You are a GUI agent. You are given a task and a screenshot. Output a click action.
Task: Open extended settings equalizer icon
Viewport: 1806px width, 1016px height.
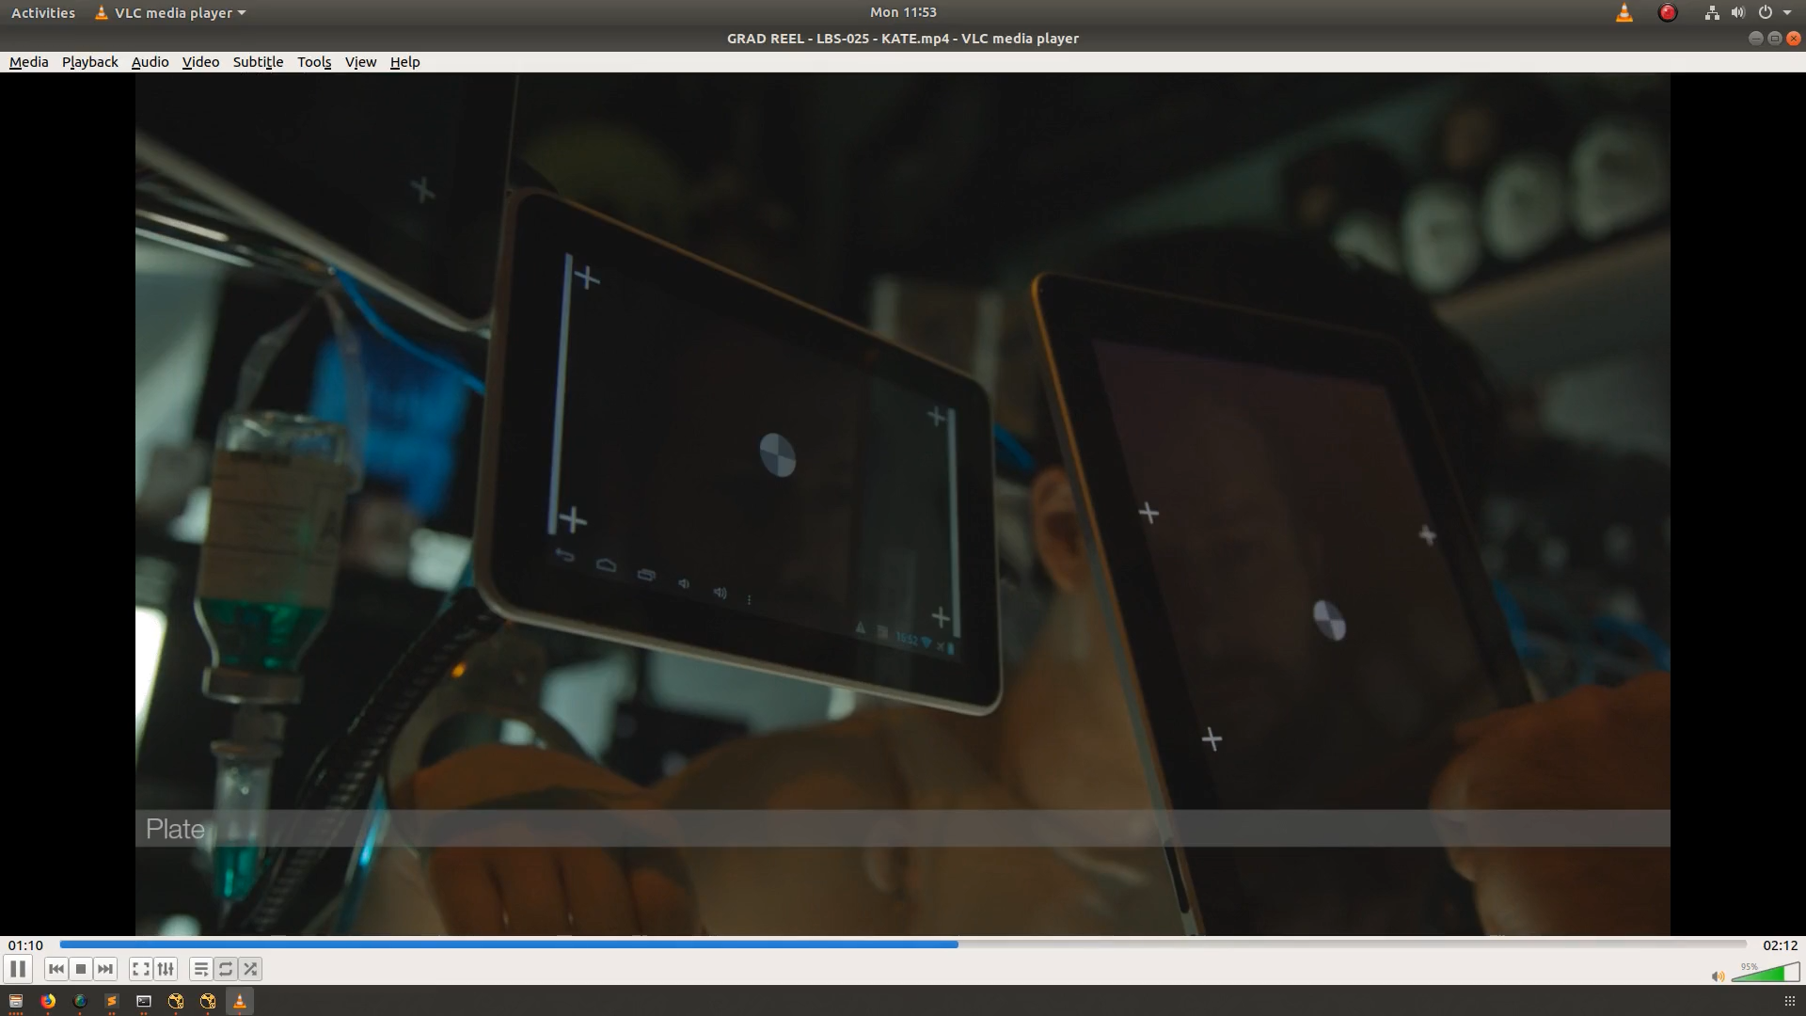[x=166, y=969]
